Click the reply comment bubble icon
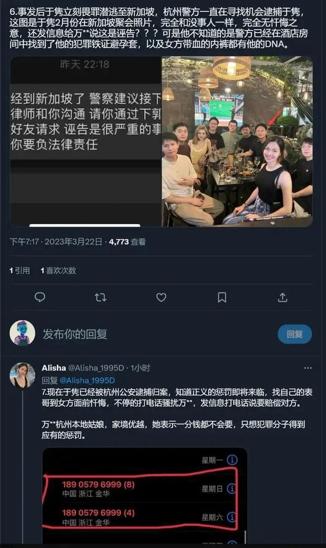 40,297
